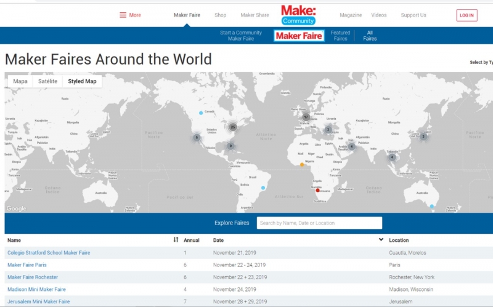Click the Annual column header
The height and width of the screenshot is (307, 493).
[x=192, y=240]
